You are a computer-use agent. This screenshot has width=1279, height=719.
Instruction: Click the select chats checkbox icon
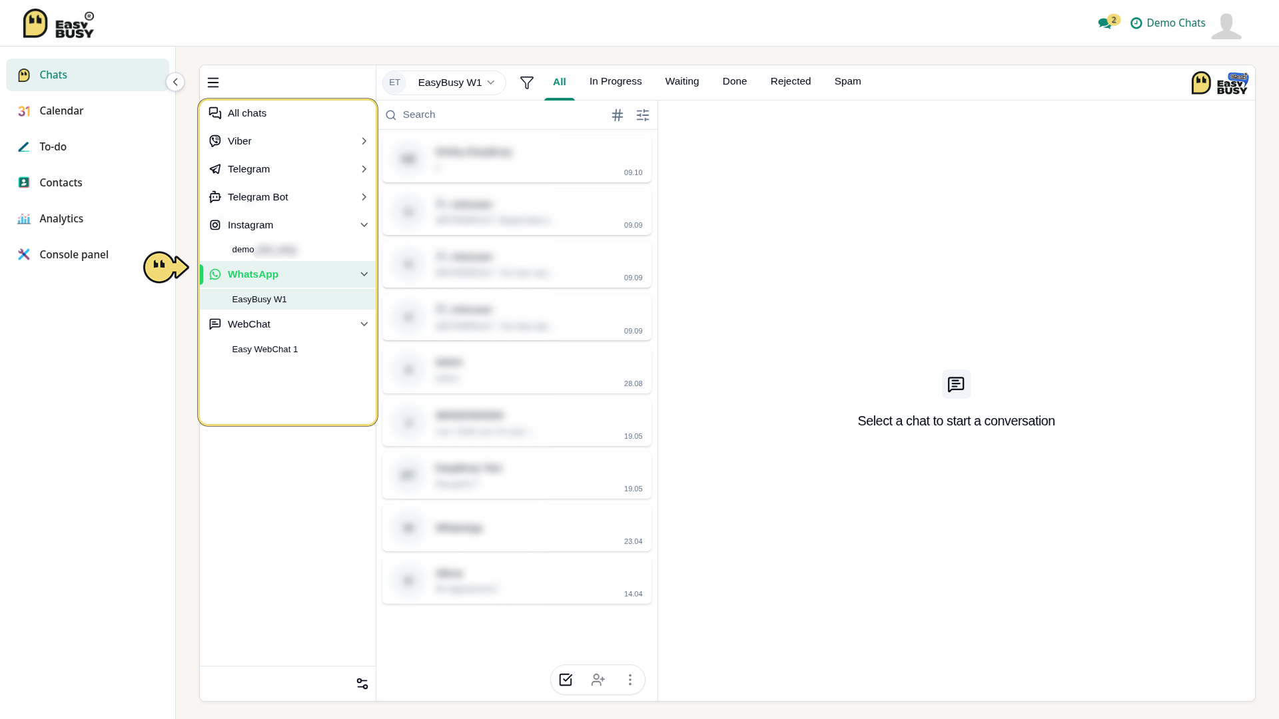tap(566, 680)
